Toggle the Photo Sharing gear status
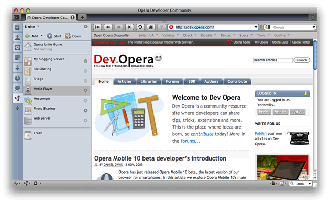 point(85,111)
